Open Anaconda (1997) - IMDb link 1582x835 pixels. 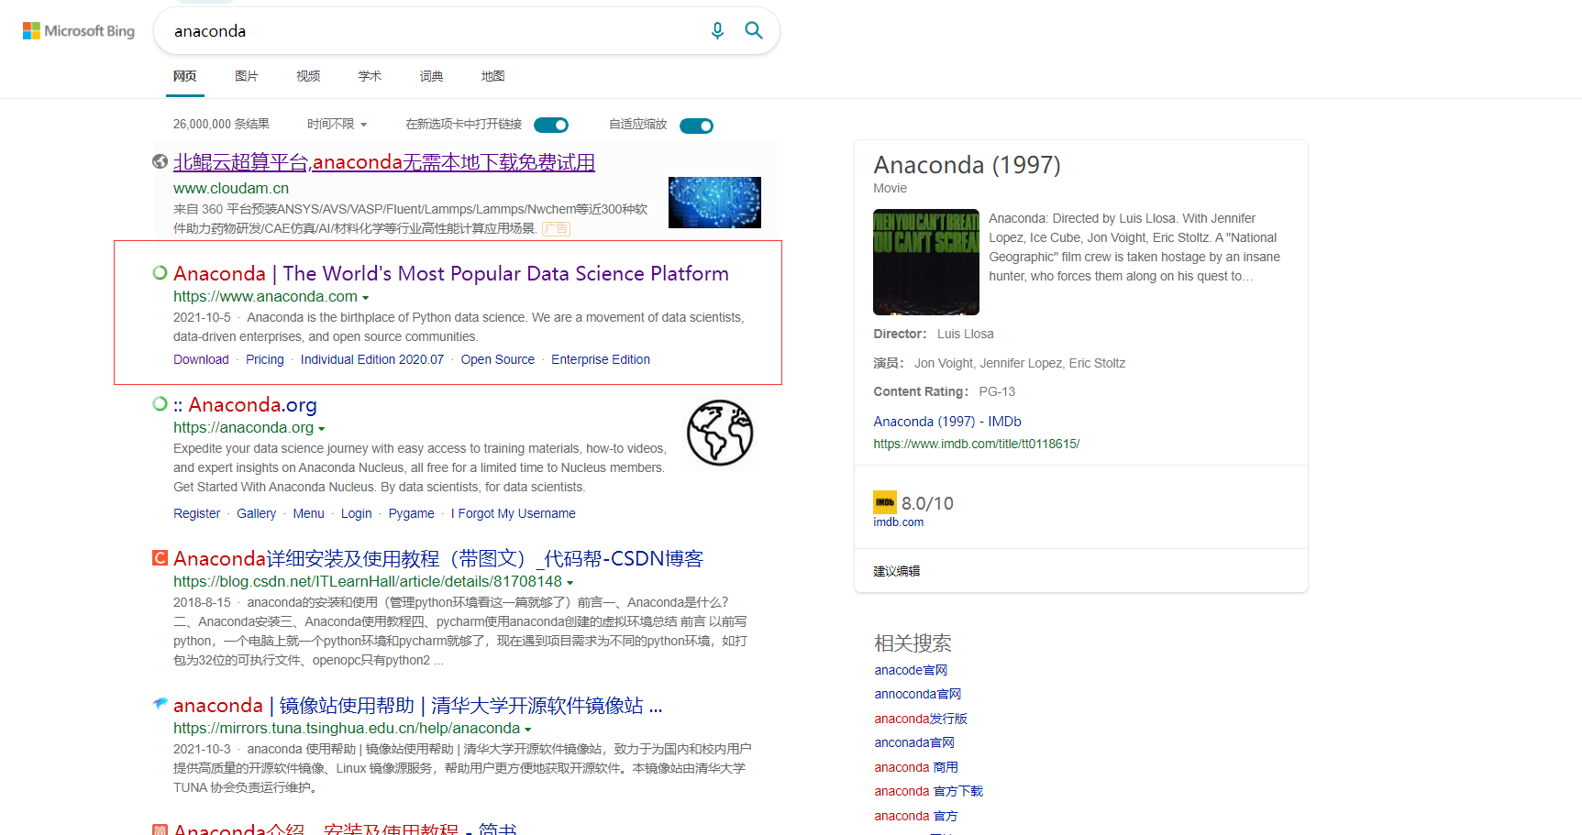click(x=947, y=422)
